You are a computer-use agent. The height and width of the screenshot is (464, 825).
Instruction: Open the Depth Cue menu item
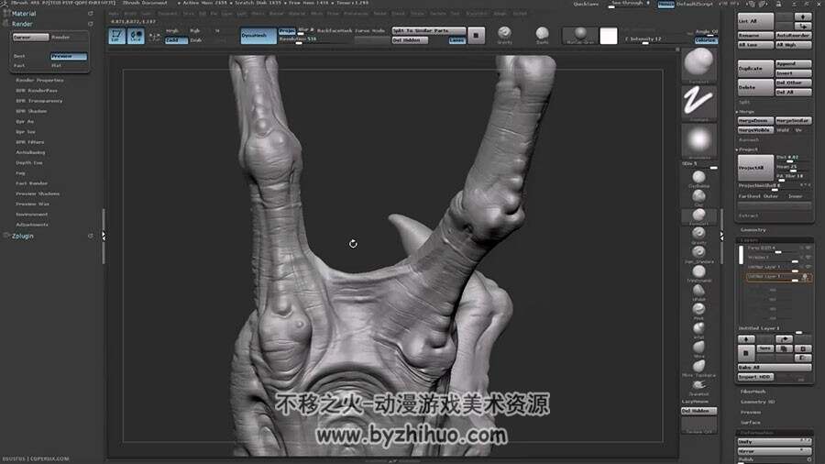click(x=29, y=163)
